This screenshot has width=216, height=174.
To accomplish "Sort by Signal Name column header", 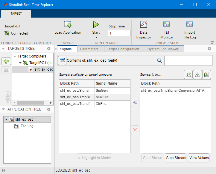I will [112, 83].
